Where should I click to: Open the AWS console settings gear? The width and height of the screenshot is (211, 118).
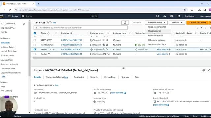point(179,16)
